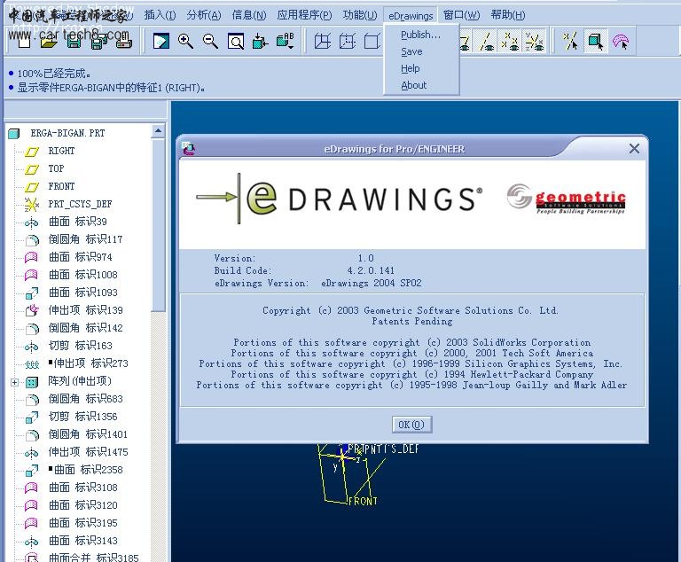Toggle datum points display
The width and height of the screenshot is (681, 562).
[510, 42]
